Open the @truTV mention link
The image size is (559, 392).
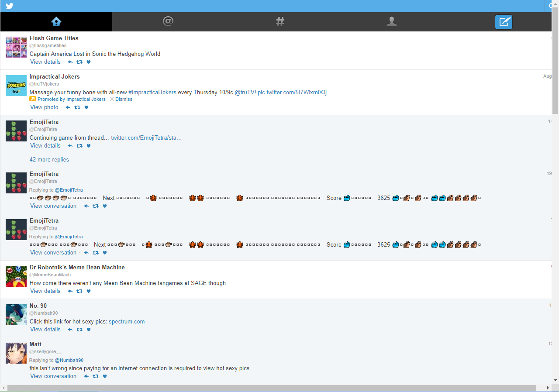coord(245,92)
